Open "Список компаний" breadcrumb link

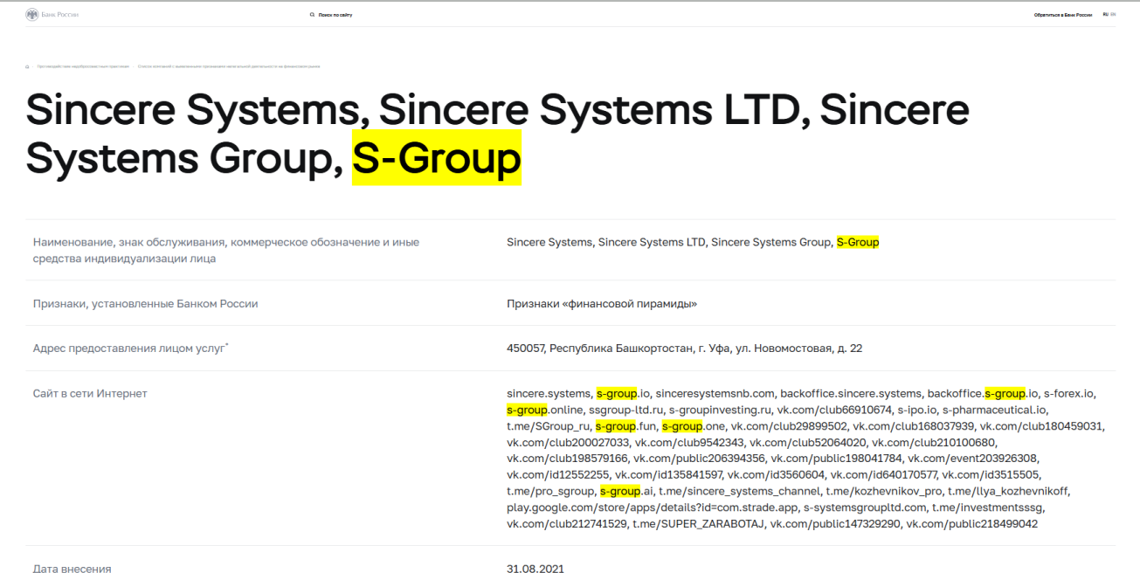coord(229,66)
